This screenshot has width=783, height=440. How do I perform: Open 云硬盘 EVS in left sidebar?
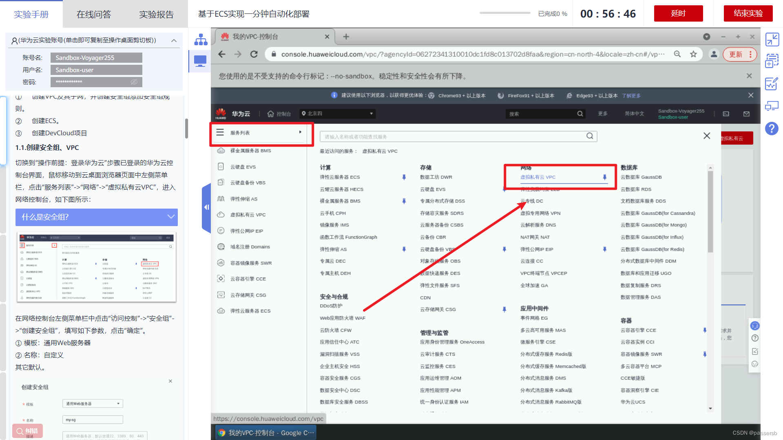(x=243, y=167)
